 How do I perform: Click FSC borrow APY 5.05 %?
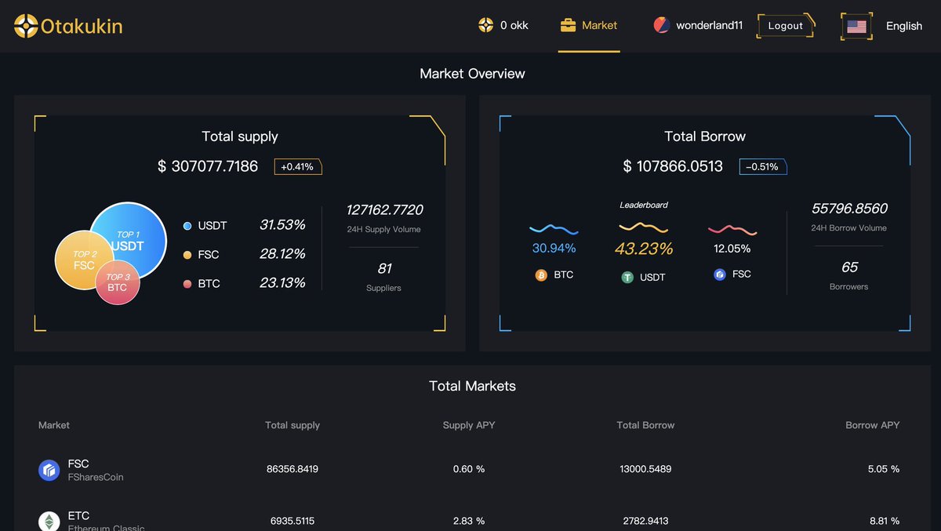click(x=884, y=469)
